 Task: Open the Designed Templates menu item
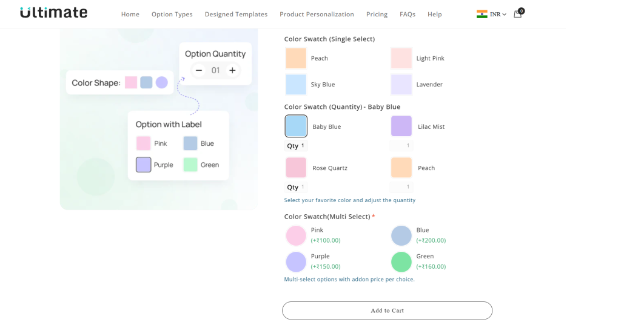click(236, 15)
